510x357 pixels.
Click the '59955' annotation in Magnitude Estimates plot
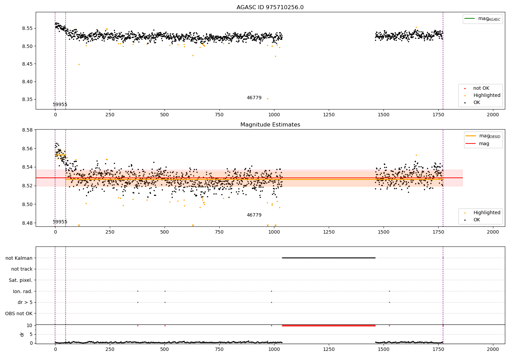point(60,222)
